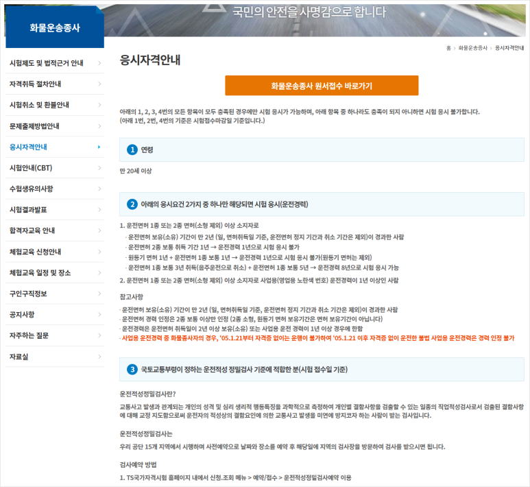
Task: Select the active 응시자격안내 sidebar item
Action: (55, 147)
